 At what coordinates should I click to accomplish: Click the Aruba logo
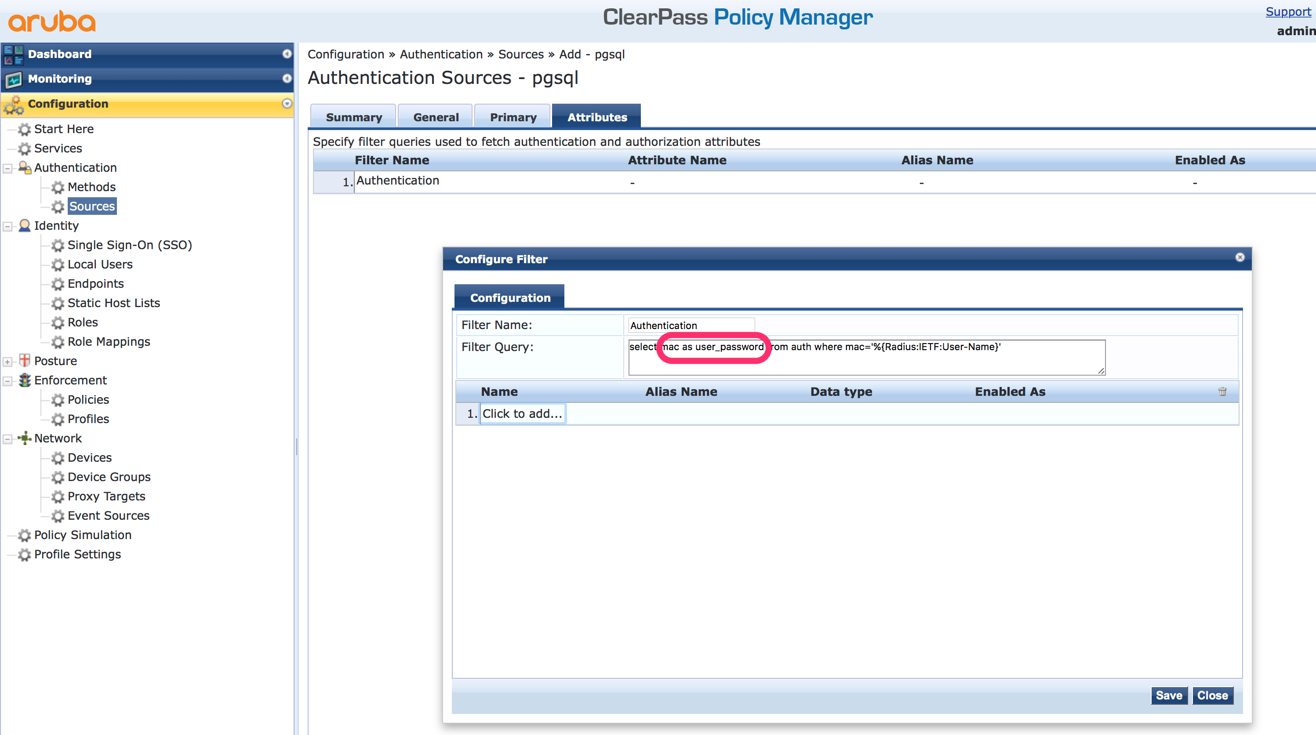(x=52, y=22)
